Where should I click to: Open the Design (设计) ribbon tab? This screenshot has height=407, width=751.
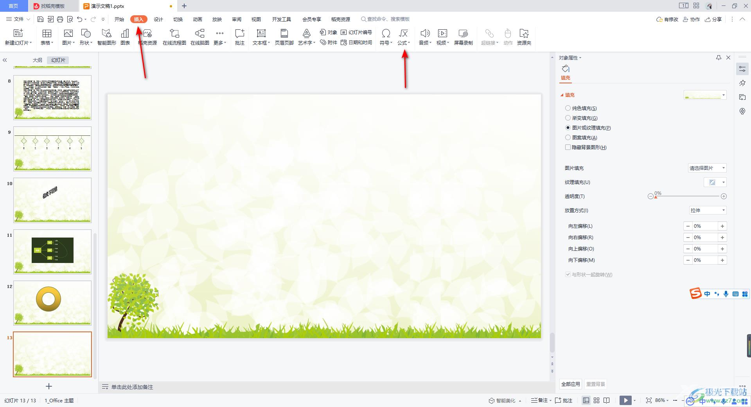point(158,19)
